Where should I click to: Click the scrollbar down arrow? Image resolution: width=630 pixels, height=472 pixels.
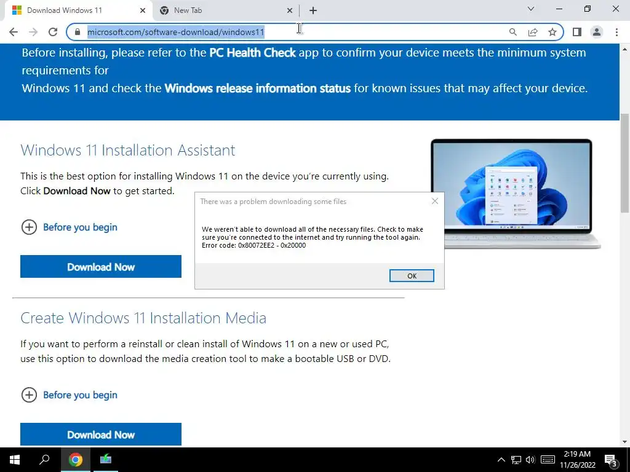[624, 442]
